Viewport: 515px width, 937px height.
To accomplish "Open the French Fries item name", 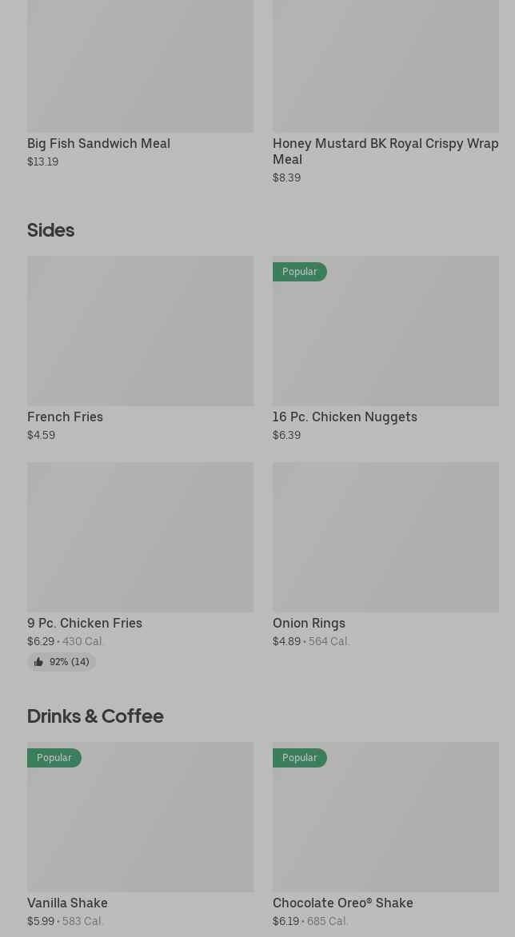I will point(65,417).
